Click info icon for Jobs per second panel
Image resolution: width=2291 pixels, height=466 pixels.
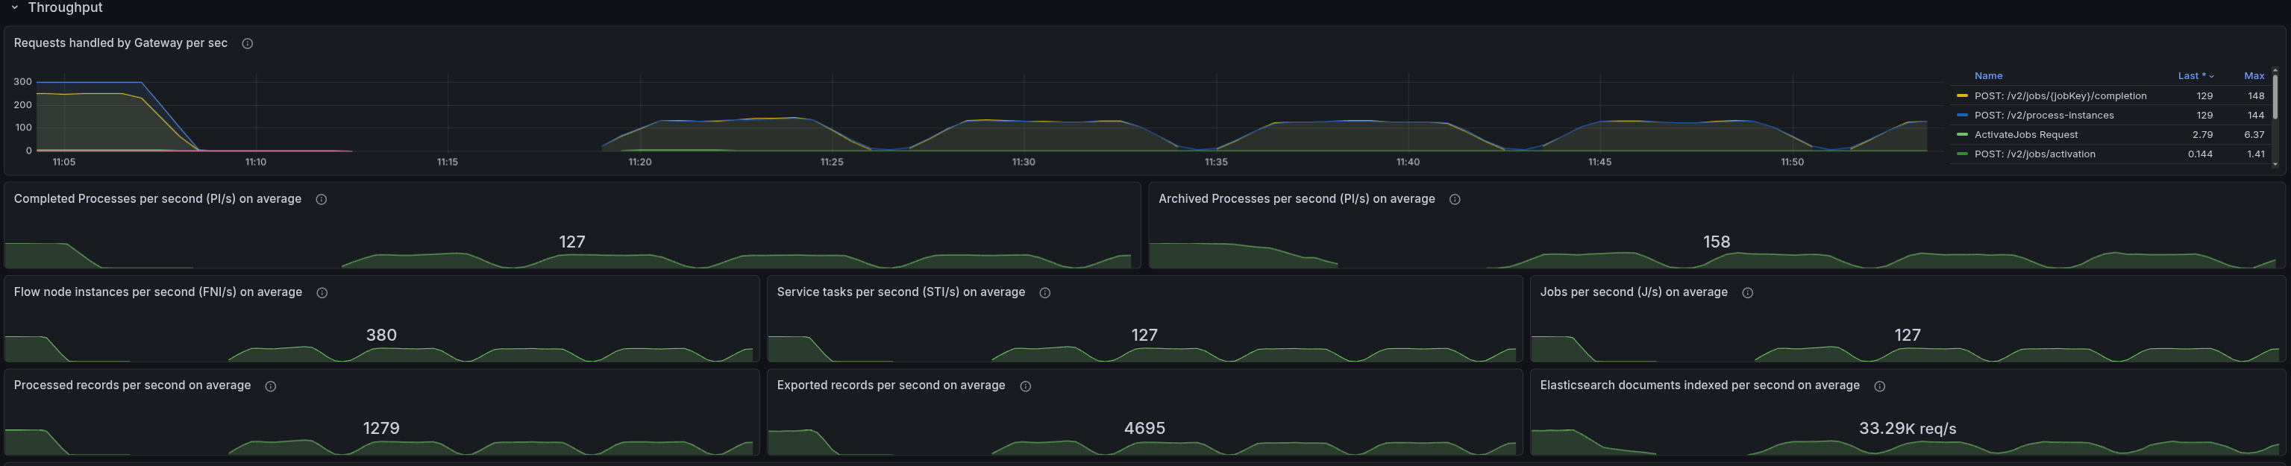click(1748, 292)
